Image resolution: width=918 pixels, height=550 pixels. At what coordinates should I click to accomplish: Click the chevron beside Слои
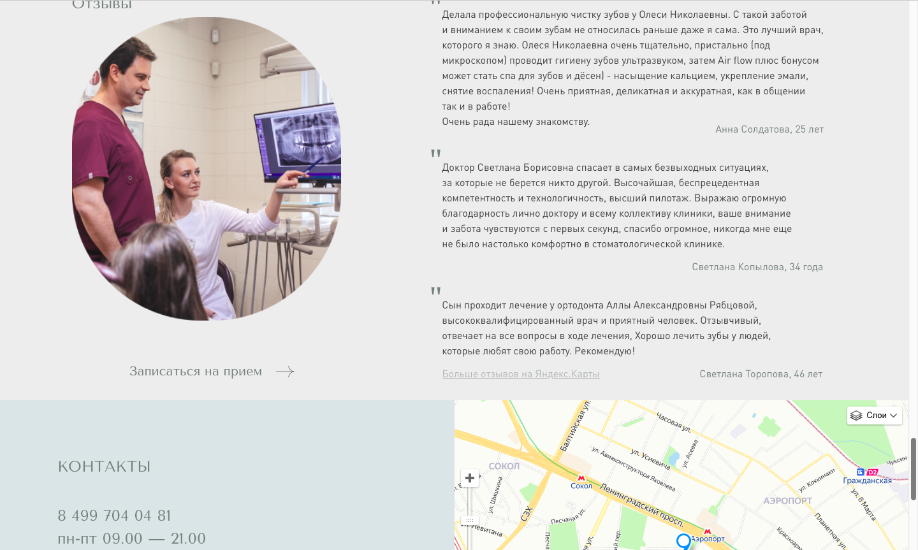(x=894, y=416)
